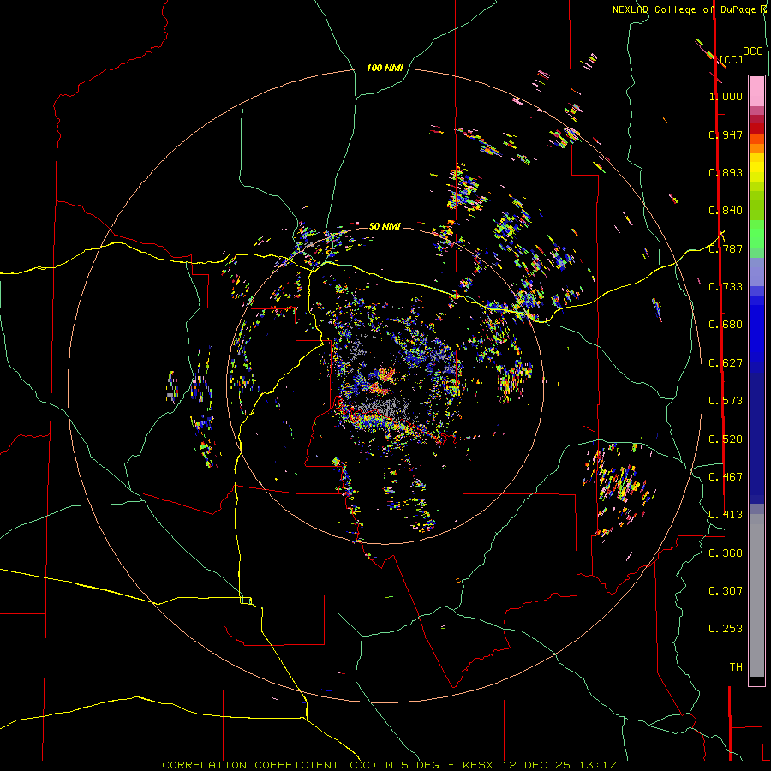The width and height of the screenshot is (771, 771).
Task: Click the "[CC]" product label near the legend
Action: coord(731,59)
